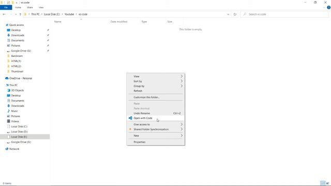
Task: Select Quick access in navigation pane
Action: pos(17,25)
